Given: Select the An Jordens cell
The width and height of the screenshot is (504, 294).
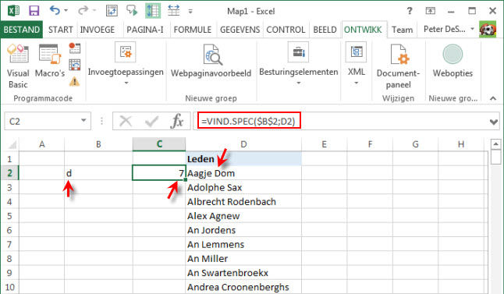Looking at the screenshot, I should 243,230.
